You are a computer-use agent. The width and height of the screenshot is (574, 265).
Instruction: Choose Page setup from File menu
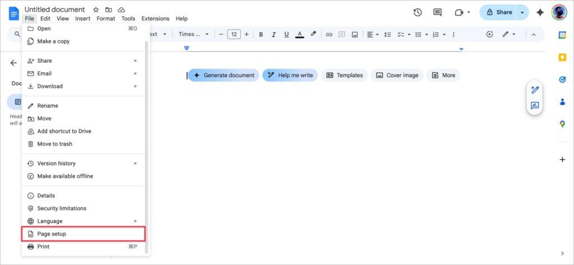pyautogui.click(x=84, y=234)
